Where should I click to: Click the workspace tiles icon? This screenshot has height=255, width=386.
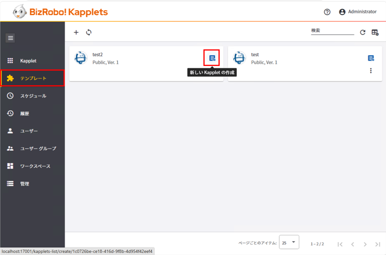pyautogui.click(x=10, y=166)
